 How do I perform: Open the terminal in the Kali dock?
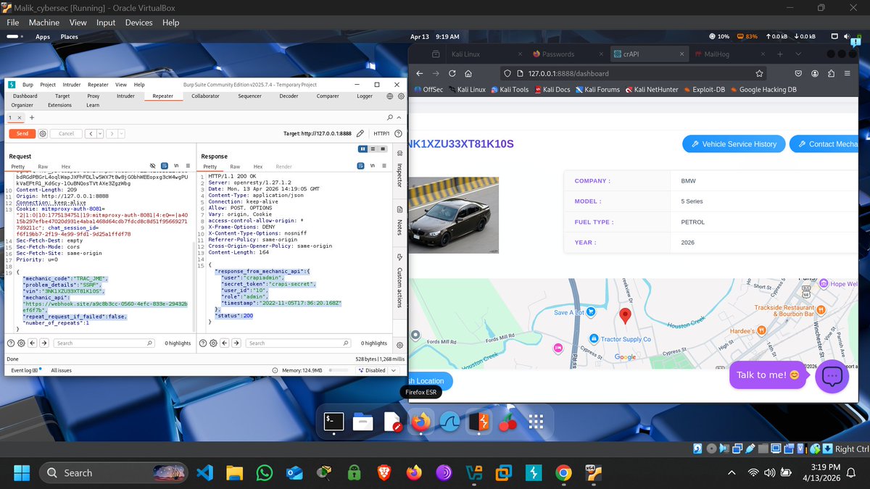click(334, 421)
